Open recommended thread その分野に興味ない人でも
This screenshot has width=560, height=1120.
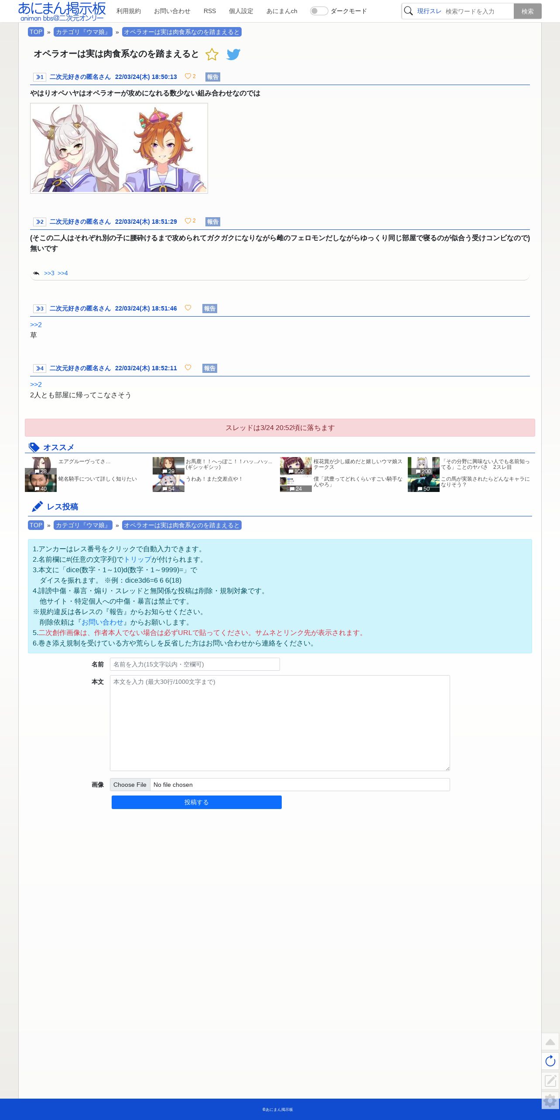tap(485, 464)
